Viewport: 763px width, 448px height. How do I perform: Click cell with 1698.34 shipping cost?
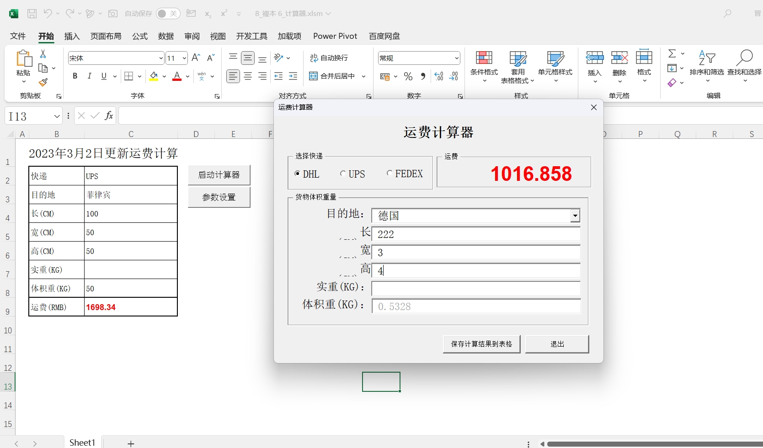tap(131, 307)
